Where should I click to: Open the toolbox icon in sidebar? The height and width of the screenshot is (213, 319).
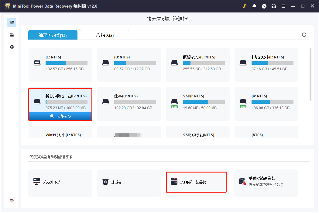point(12,35)
